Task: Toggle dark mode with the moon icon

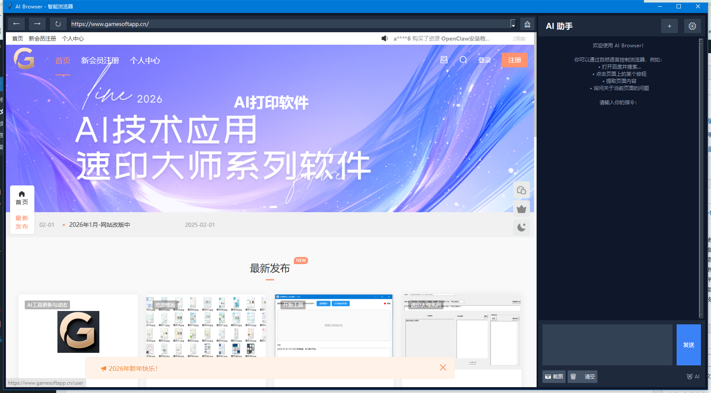Action: pyautogui.click(x=522, y=227)
